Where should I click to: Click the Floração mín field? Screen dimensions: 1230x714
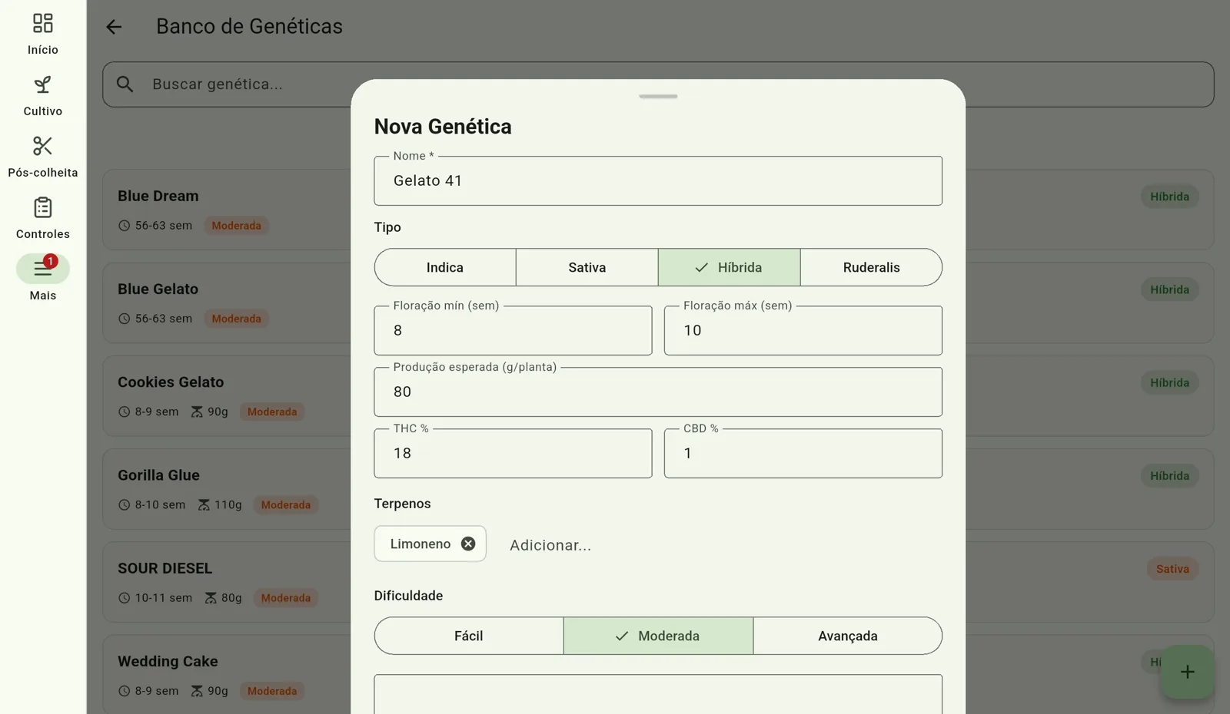pos(513,330)
